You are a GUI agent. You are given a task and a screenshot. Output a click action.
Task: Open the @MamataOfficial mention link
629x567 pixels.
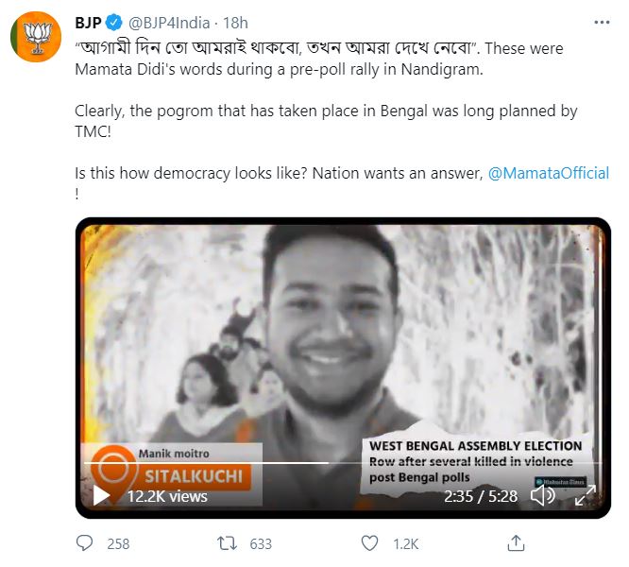548,173
